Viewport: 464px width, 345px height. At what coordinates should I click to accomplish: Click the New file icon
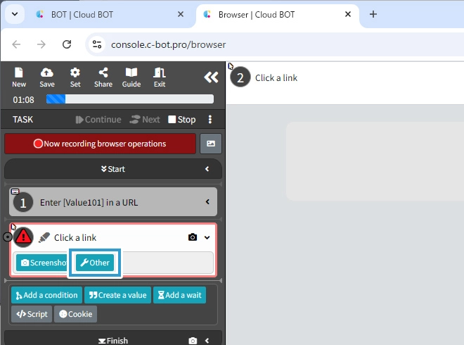(19, 77)
